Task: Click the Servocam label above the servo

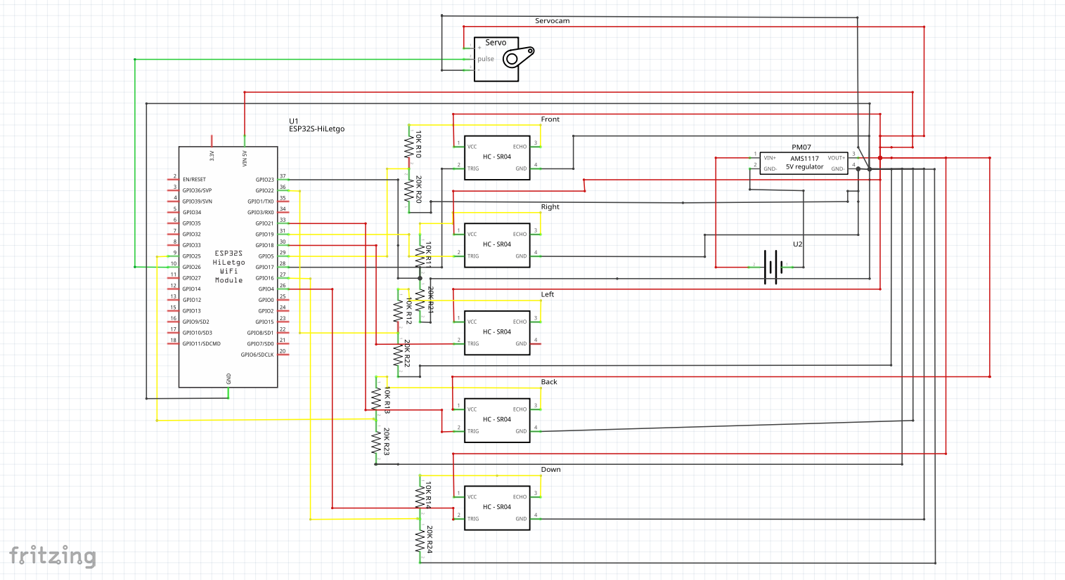Action: [x=553, y=21]
